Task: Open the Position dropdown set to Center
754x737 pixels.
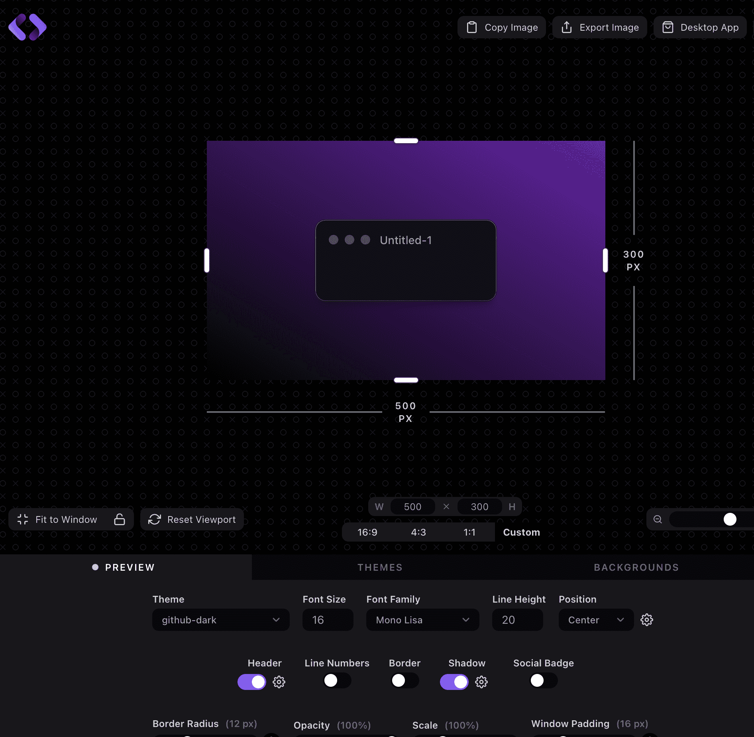Action: [x=596, y=620]
